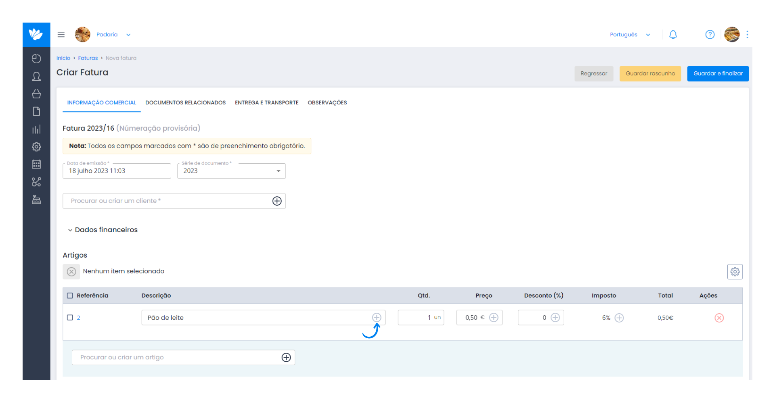Click the plus icon to create a client
The height and width of the screenshot is (402, 775).
pyautogui.click(x=277, y=201)
